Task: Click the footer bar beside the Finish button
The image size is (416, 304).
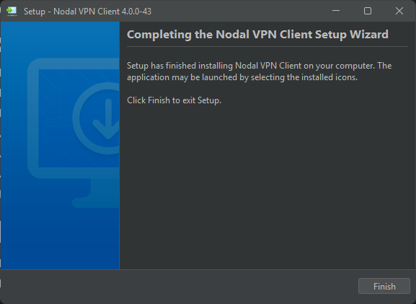Action: (x=180, y=286)
